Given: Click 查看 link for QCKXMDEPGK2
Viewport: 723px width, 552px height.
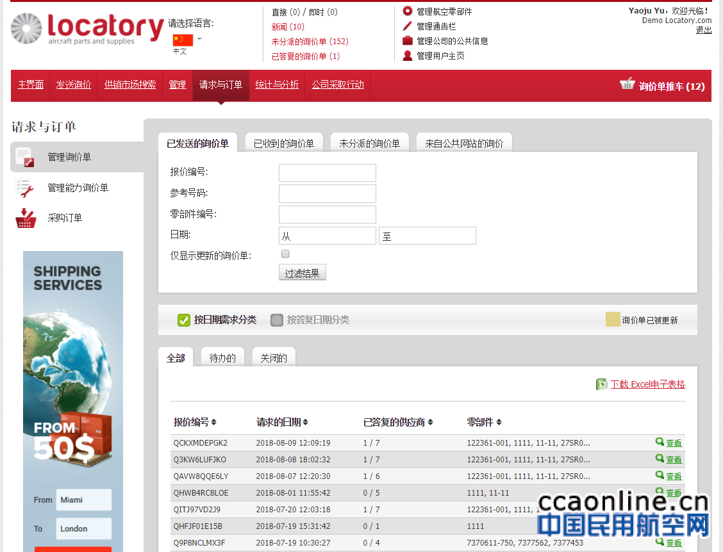Looking at the screenshot, I should tap(674, 442).
